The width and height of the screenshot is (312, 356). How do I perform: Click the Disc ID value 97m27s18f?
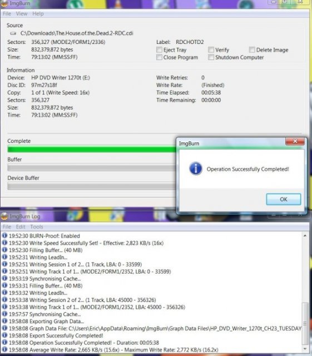(44, 85)
